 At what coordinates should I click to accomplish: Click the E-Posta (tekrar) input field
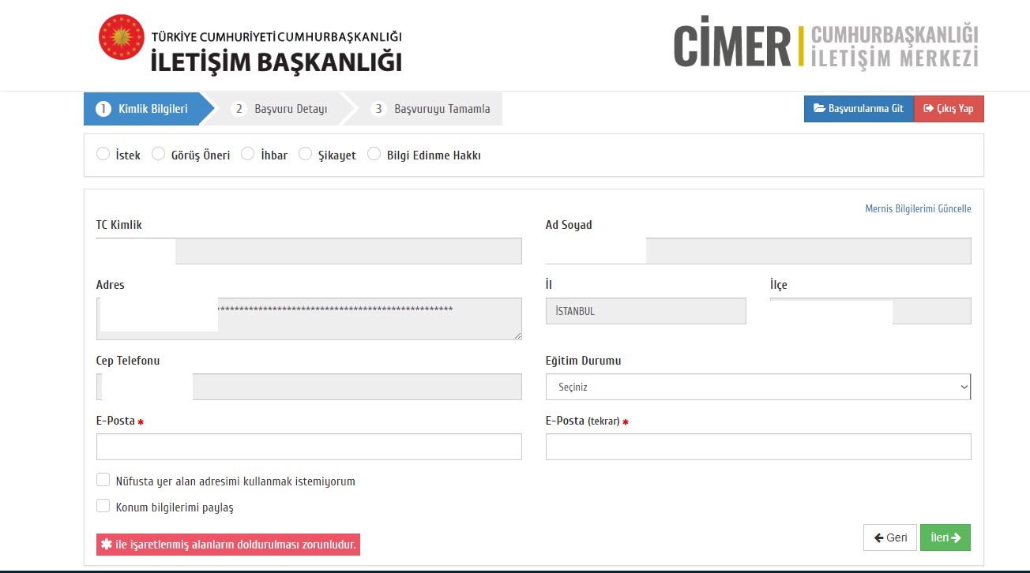click(758, 447)
